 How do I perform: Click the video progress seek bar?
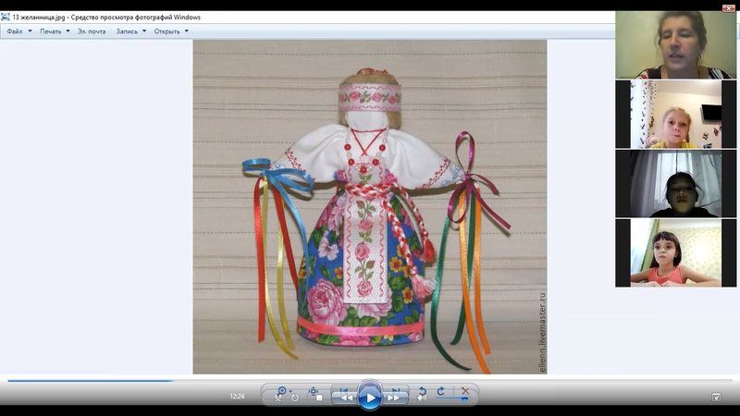click(370, 380)
